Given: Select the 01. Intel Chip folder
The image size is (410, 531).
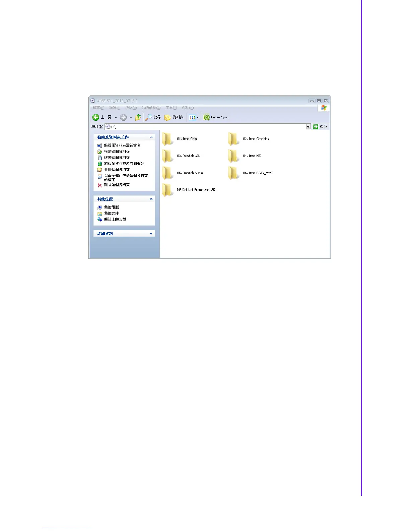Looking at the screenshot, I should [180, 139].
